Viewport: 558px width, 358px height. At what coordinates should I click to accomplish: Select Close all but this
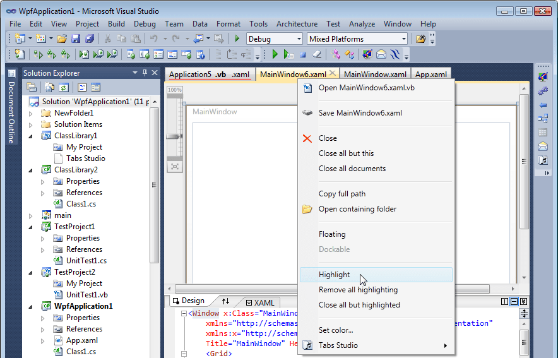tap(376, 153)
